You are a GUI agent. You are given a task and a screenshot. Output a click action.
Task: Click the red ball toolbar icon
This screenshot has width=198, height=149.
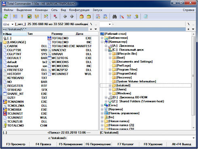(55, 17)
